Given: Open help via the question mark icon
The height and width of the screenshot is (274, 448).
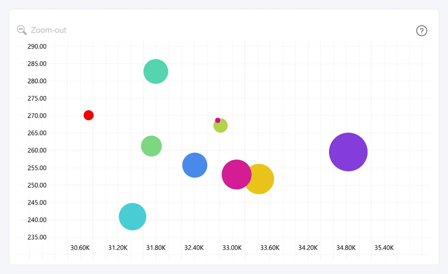Looking at the screenshot, I should (421, 31).
